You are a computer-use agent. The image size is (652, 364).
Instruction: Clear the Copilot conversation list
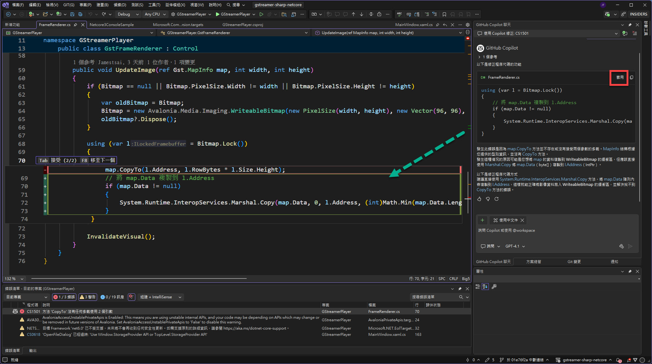tap(635, 33)
